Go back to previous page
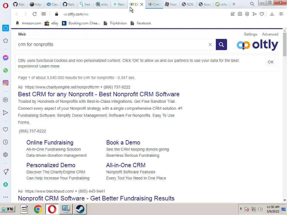This screenshot has height=215, width=287. 17,14
